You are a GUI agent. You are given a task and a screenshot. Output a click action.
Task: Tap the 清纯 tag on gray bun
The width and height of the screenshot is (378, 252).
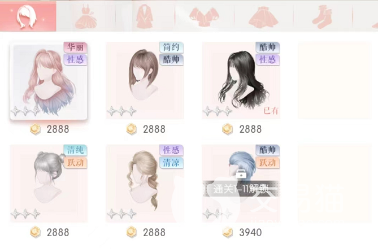(76, 150)
